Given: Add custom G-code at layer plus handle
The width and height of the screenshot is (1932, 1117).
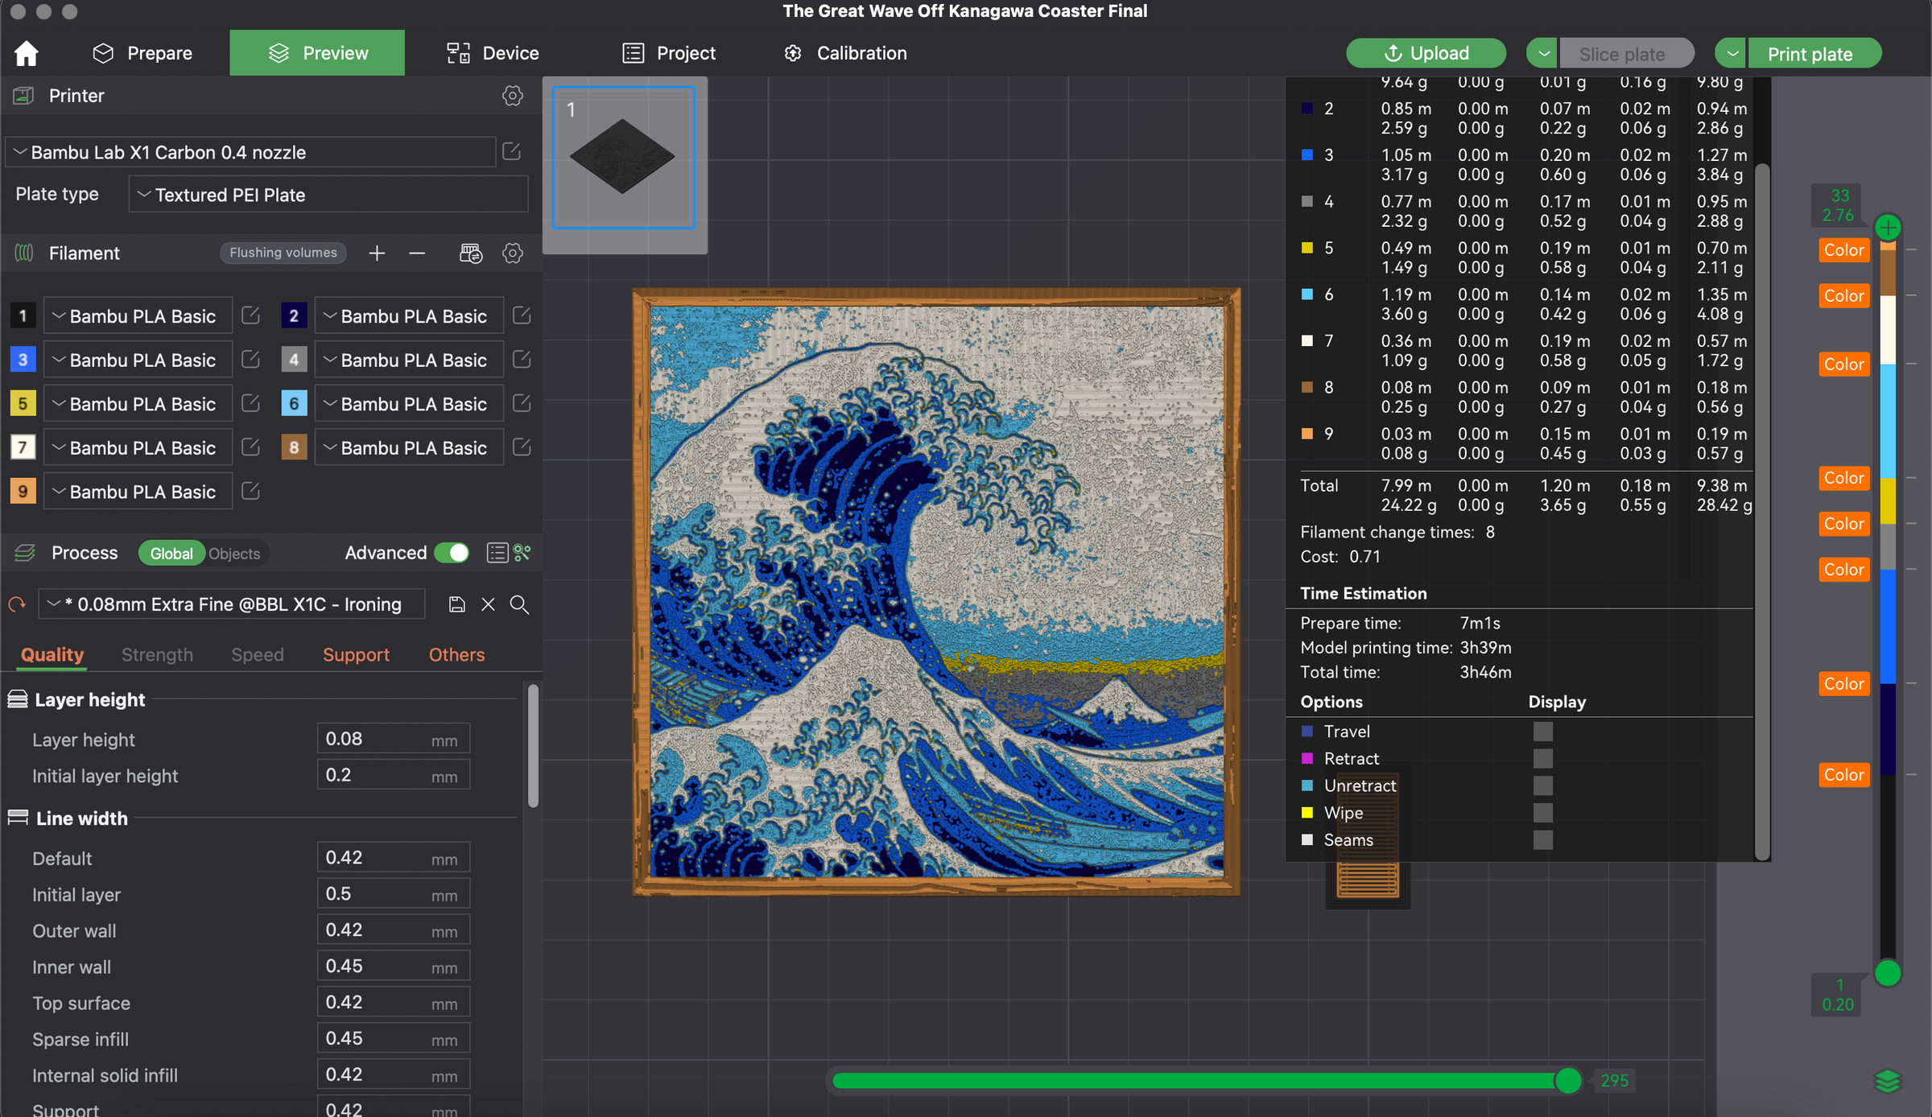Looking at the screenshot, I should [x=1888, y=228].
